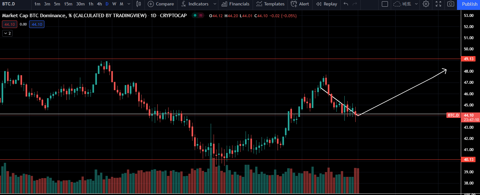Image resolution: width=480 pixels, height=195 pixels.
Task: Click the 38.00 price axis label
Action: coord(468,183)
